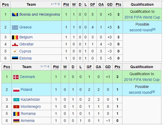Click the Bosnia and Herzegovina flag icon

pos(15,15)
